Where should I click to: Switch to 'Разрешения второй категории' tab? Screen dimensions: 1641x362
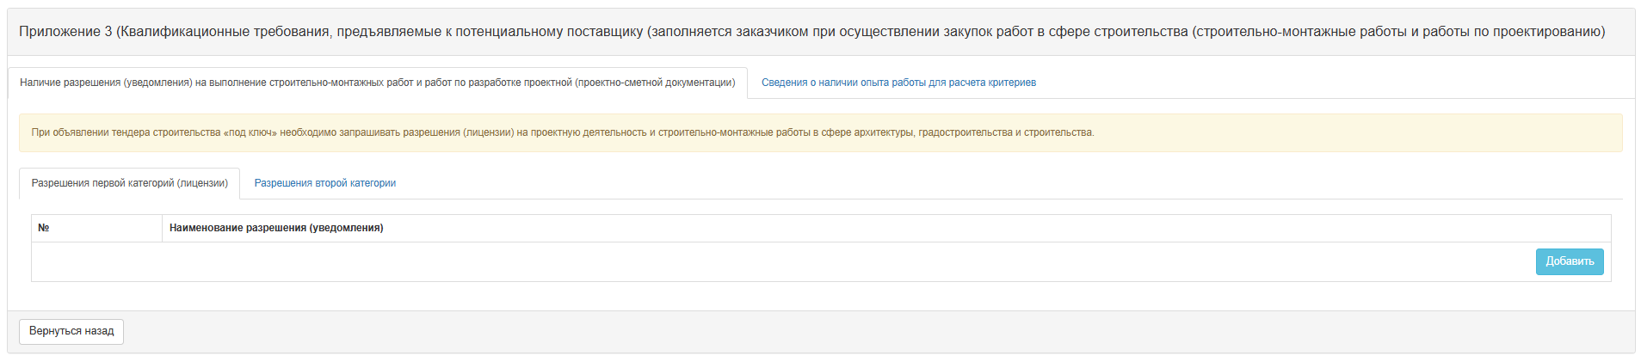(324, 183)
